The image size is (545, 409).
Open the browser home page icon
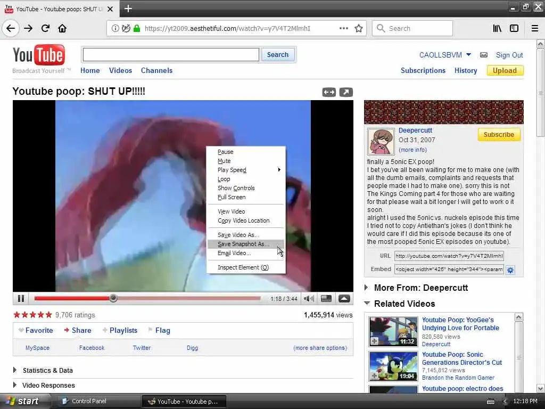(x=62, y=28)
